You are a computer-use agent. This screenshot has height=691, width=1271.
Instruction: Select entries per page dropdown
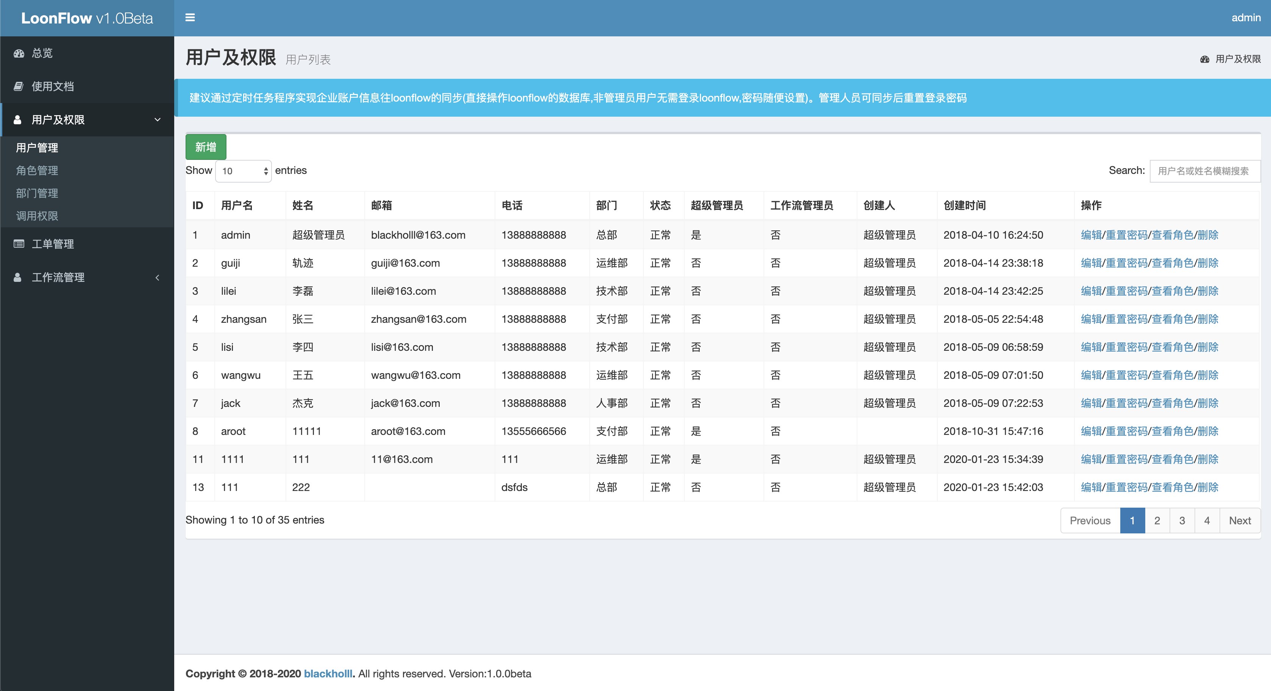(x=243, y=170)
